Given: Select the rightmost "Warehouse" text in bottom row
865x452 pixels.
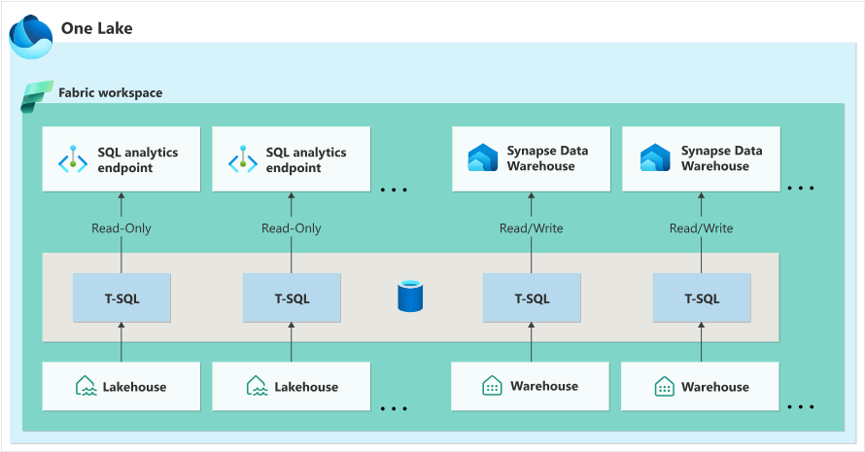Looking at the screenshot, I should pos(715,387).
